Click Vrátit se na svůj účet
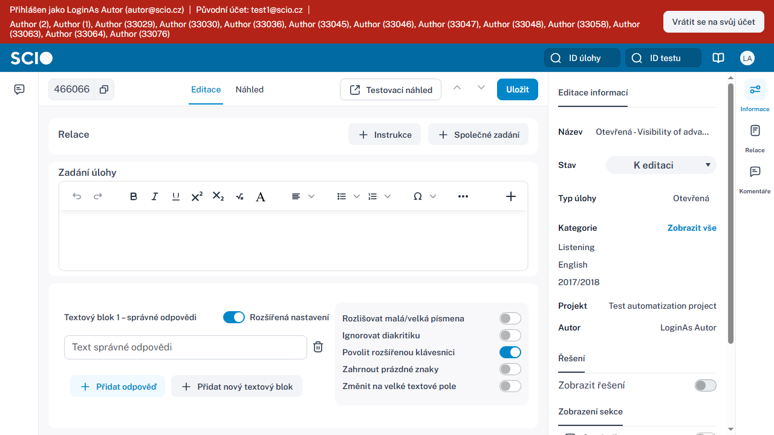The width and height of the screenshot is (774, 435). coord(714,22)
